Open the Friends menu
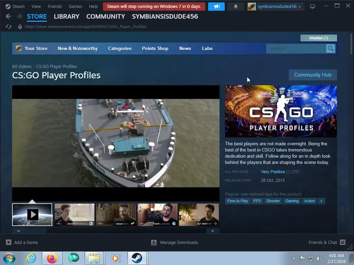The image size is (354, 265). (55, 6)
